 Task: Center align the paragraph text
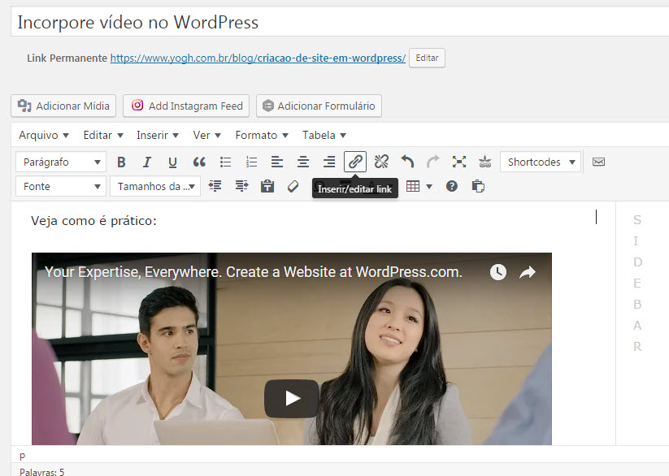303,162
